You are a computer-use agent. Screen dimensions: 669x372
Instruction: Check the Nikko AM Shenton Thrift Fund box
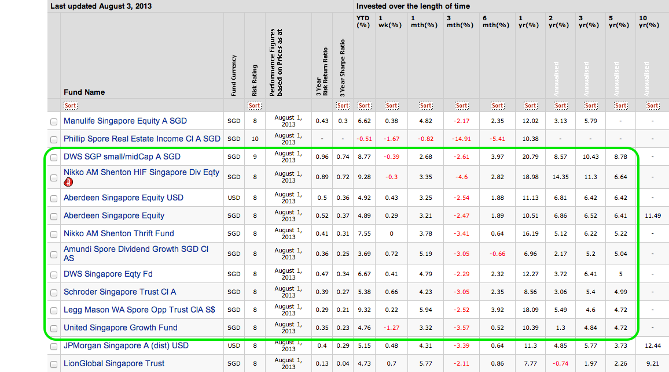tap(54, 234)
